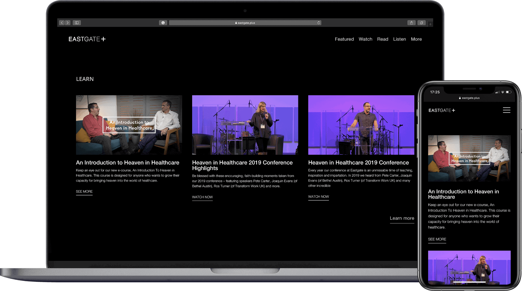Click description starting 'Every year our conference'
The width and height of the screenshot is (522, 291).
point(361,178)
